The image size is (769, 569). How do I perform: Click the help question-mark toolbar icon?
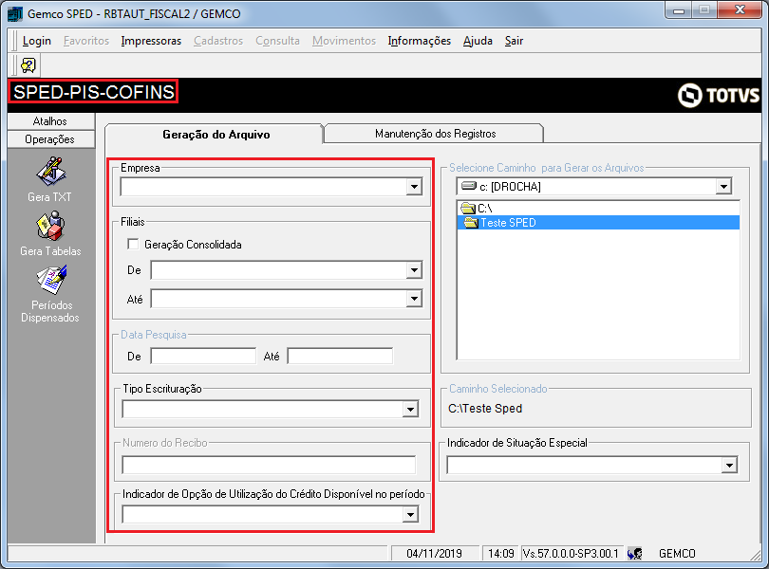point(28,65)
